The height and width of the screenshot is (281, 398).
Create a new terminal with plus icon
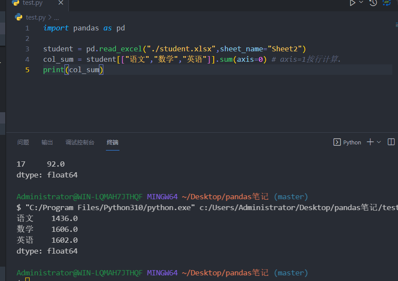370,142
